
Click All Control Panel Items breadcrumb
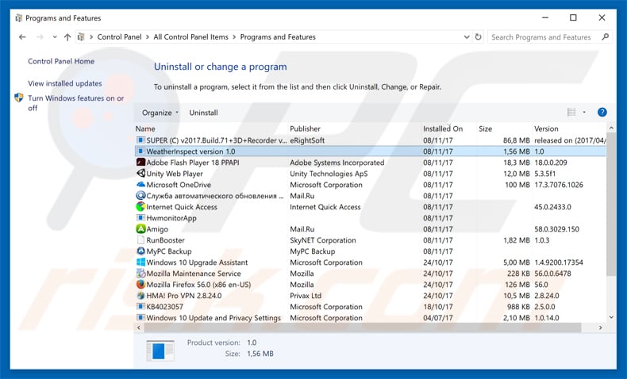(x=190, y=36)
